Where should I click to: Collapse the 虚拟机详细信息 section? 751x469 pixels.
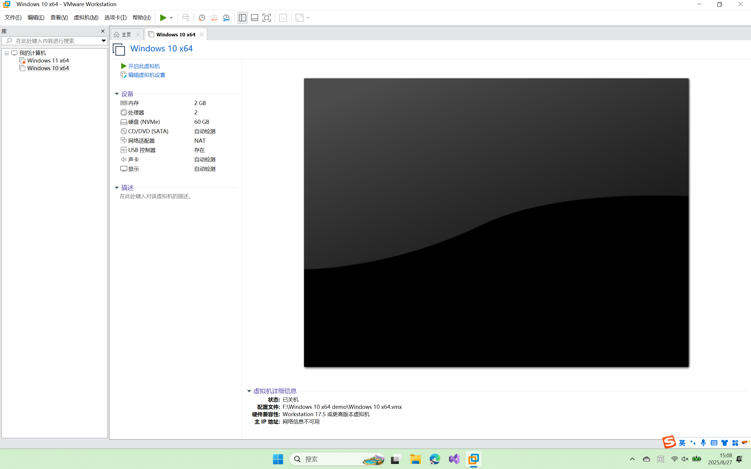(249, 391)
